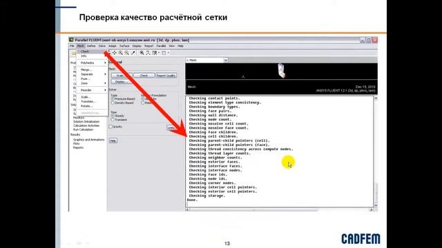Enable the Gravity checkbox
442x248 pixels.
110,127
